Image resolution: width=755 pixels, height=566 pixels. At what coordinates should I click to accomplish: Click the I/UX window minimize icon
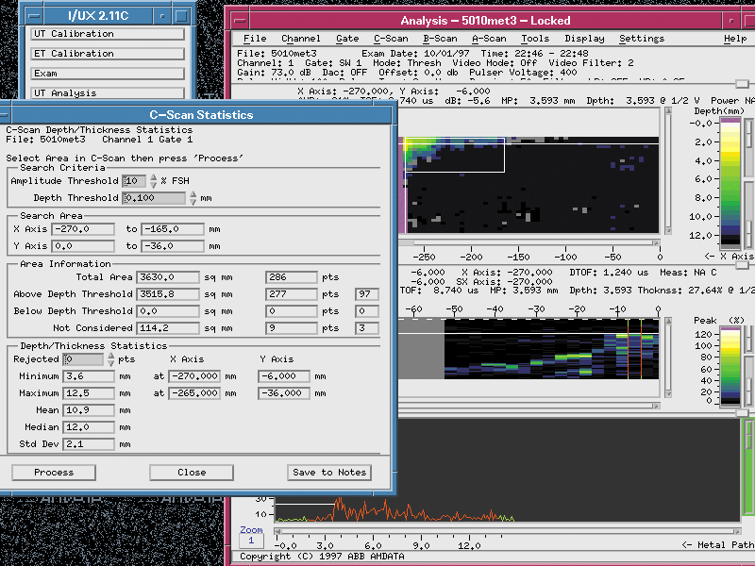pos(162,16)
